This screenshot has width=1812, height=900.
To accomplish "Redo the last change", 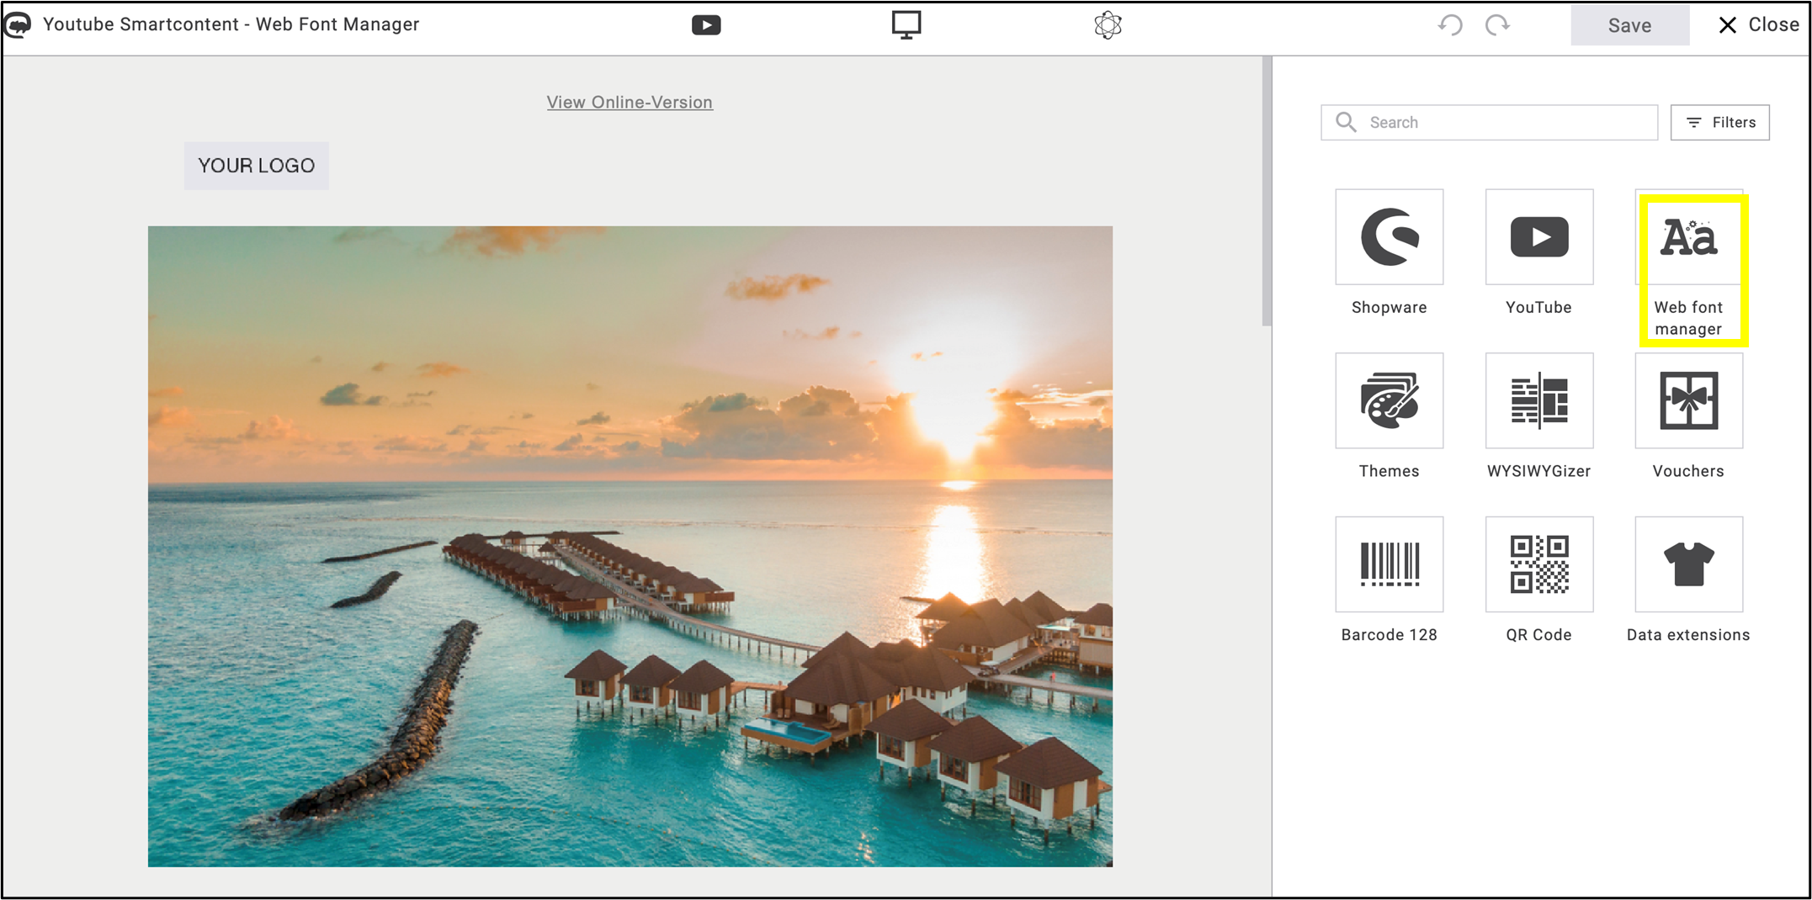I will click(1497, 25).
